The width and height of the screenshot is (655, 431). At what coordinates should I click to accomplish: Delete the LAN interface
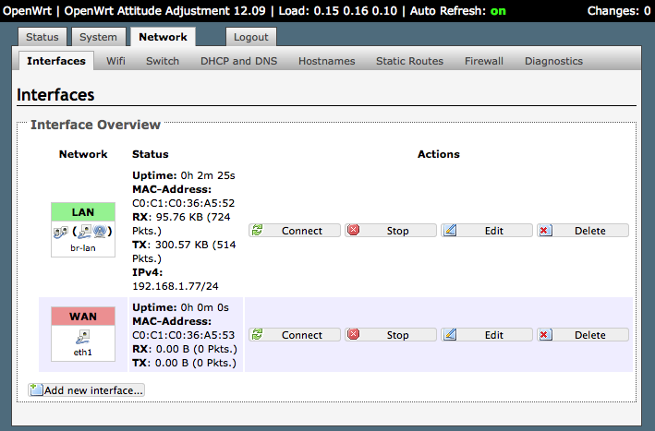(x=583, y=231)
